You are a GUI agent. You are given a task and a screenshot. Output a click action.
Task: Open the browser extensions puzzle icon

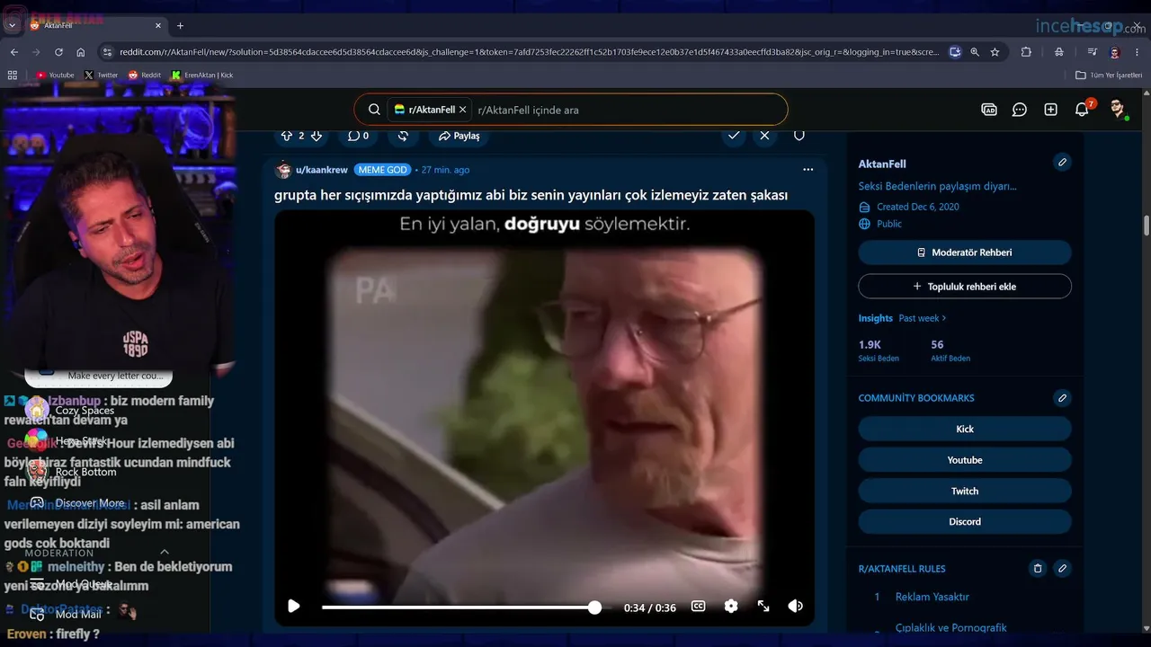click(x=1026, y=52)
